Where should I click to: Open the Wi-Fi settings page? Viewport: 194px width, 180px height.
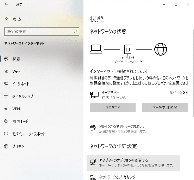click(42, 71)
